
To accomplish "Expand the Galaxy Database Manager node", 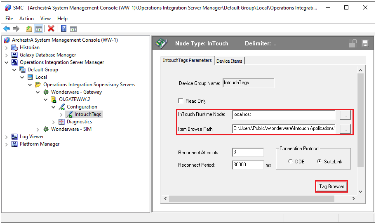I will (x=7, y=55).
